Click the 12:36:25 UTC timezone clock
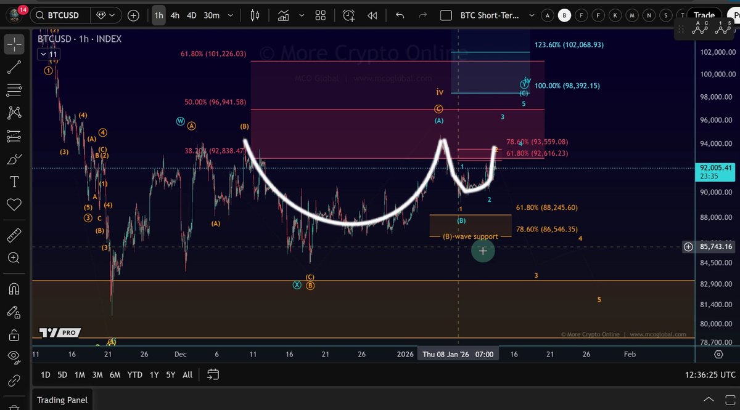 [x=710, y=374]
